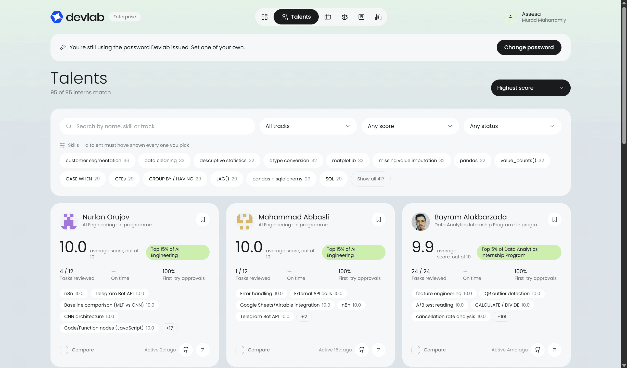Open the Highest score sort dropdown
This screenshot has width=627, height=368.
(531, 88)
